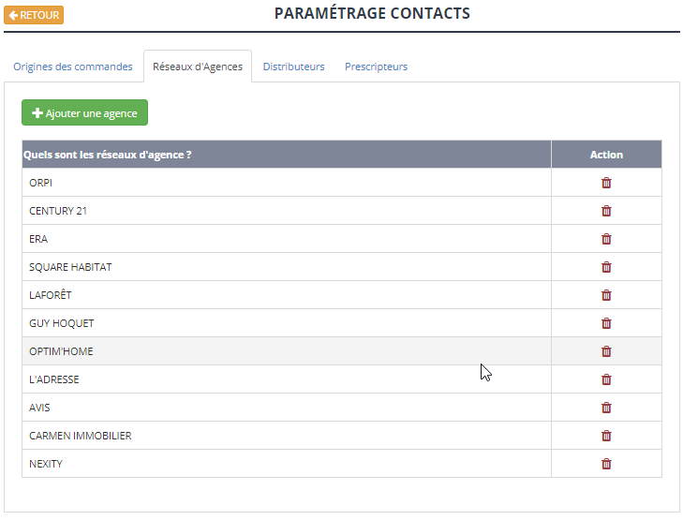Click the GUY HOQUET cell
683x520 pixels.
click(x=286, y=323)
